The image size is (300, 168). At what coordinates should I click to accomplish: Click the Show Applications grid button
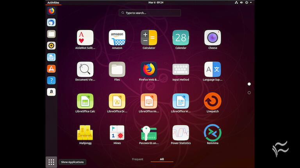[51, 162]
